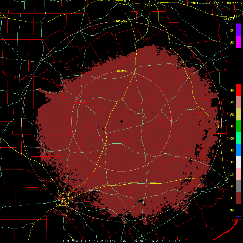Click the HR legend label
The width and height of the screenshot is (243, 243).
(x=232, y=126)
